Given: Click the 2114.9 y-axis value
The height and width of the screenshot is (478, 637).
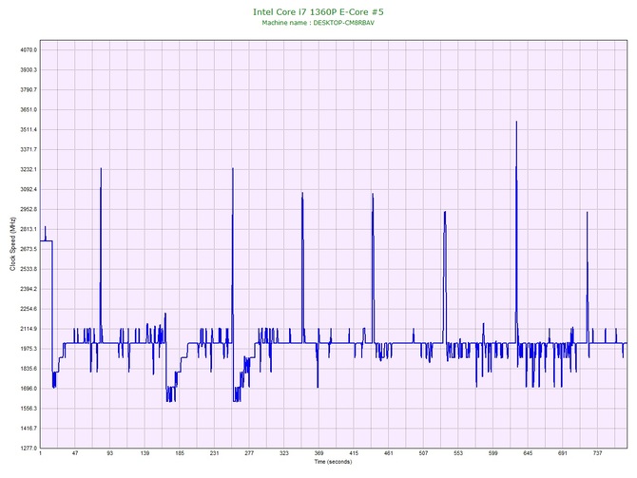Looking at the screenshot, I should 29,329.
